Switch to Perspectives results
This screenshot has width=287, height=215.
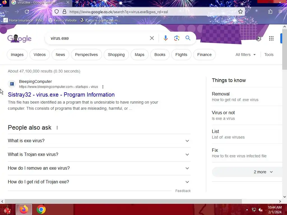click(x=86, y=55)
